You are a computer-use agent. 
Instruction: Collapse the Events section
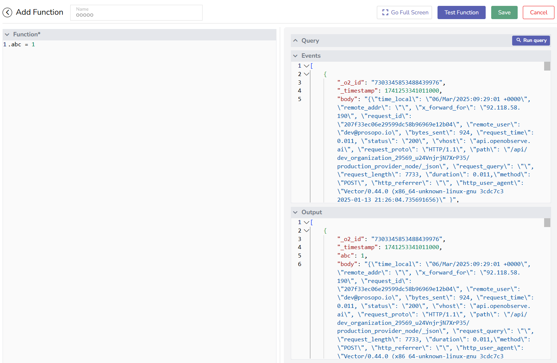296,55
